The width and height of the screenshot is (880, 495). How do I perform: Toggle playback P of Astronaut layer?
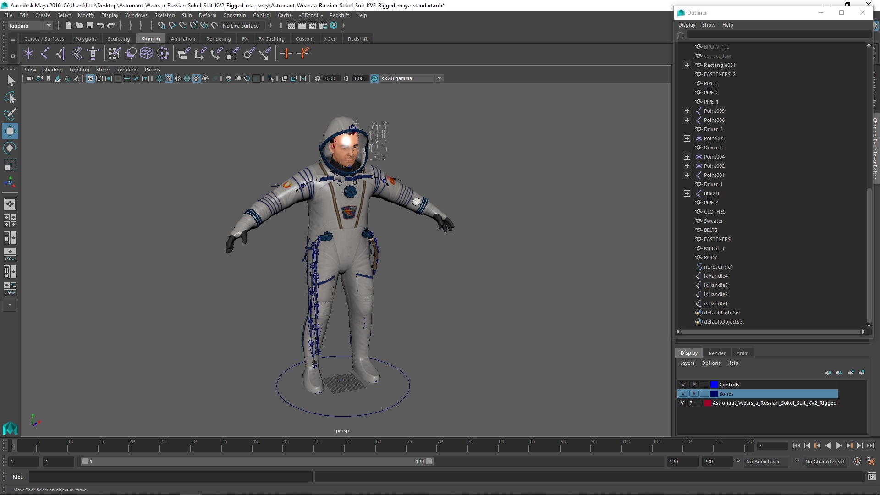pos(691,403)
